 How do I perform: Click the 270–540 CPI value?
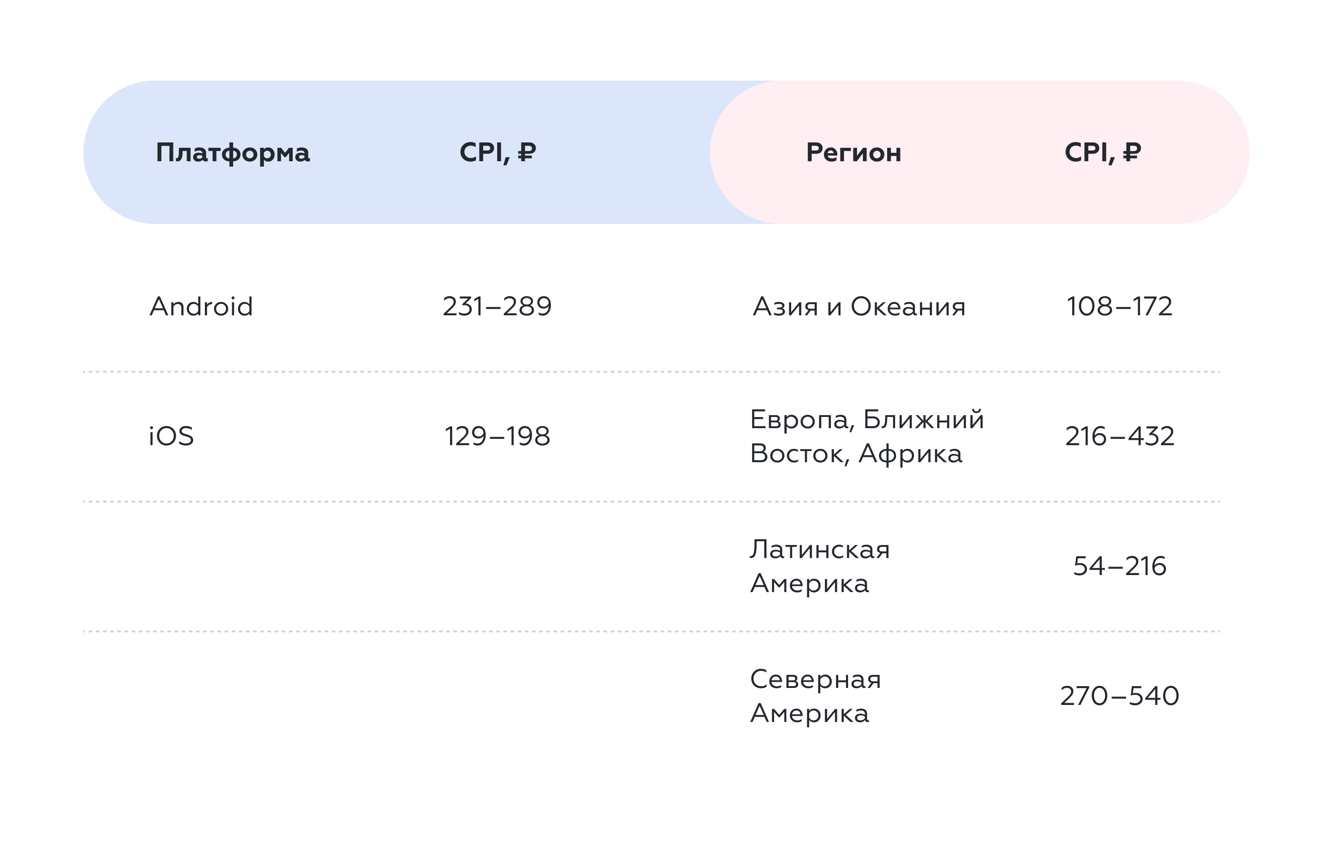(x=1120, y=696)
